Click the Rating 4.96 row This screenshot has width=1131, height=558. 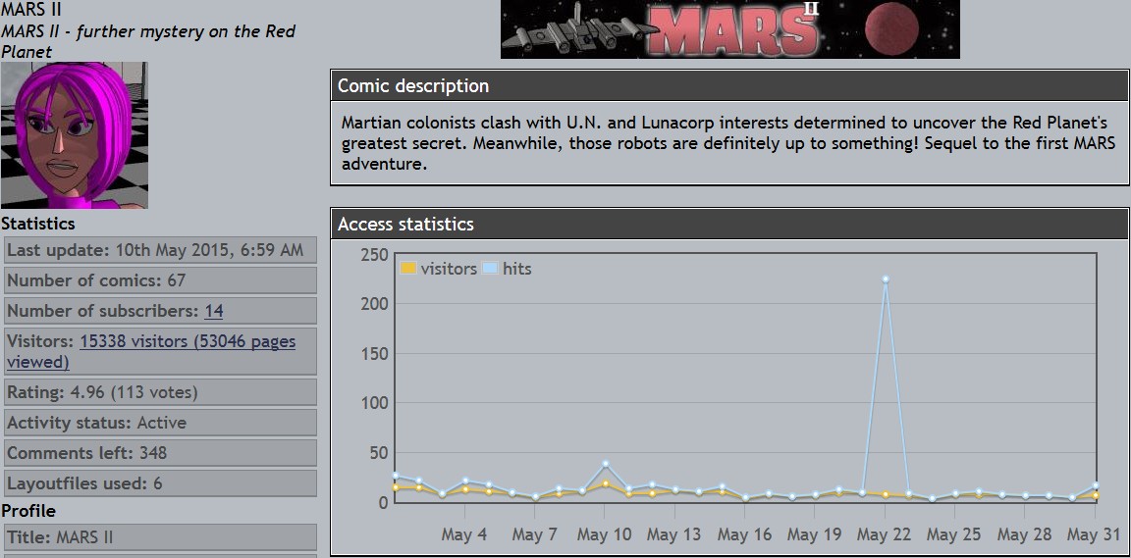[x=160, y=392]
